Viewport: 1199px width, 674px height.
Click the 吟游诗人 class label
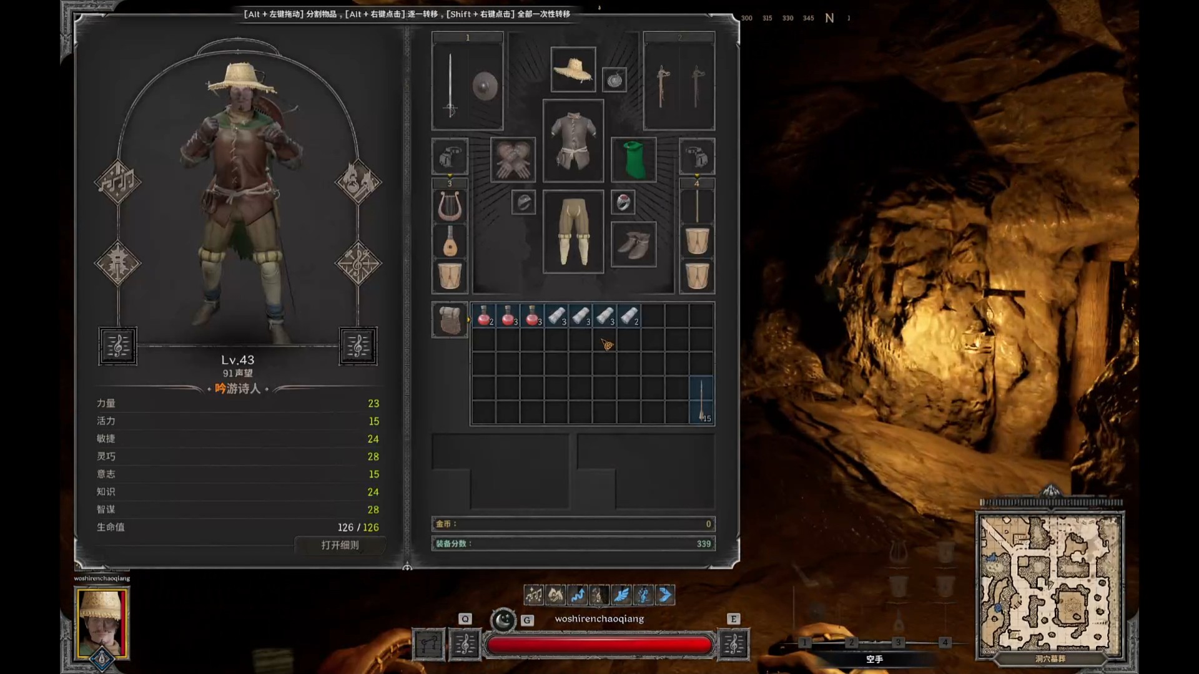pyautogui.click(x=238, y=389)
